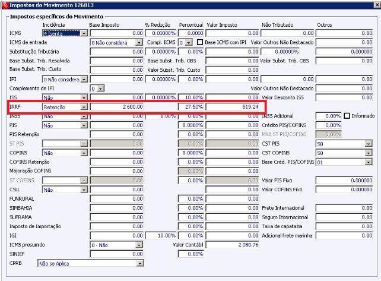The width and height of the screenshot is (381, 281).
Task: Click ICMS Valor Imposto field
Action: tap(232, 33)
